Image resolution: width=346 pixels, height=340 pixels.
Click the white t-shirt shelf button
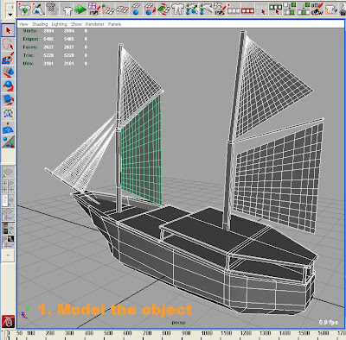(x=67, y=9)
